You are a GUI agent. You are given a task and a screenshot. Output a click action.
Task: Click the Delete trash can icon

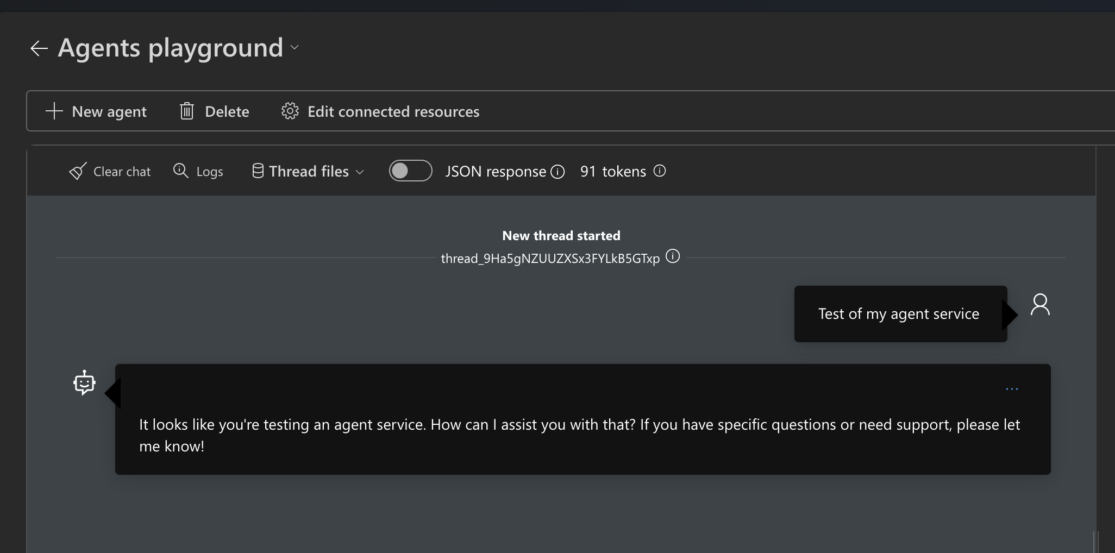click(187, 111)
